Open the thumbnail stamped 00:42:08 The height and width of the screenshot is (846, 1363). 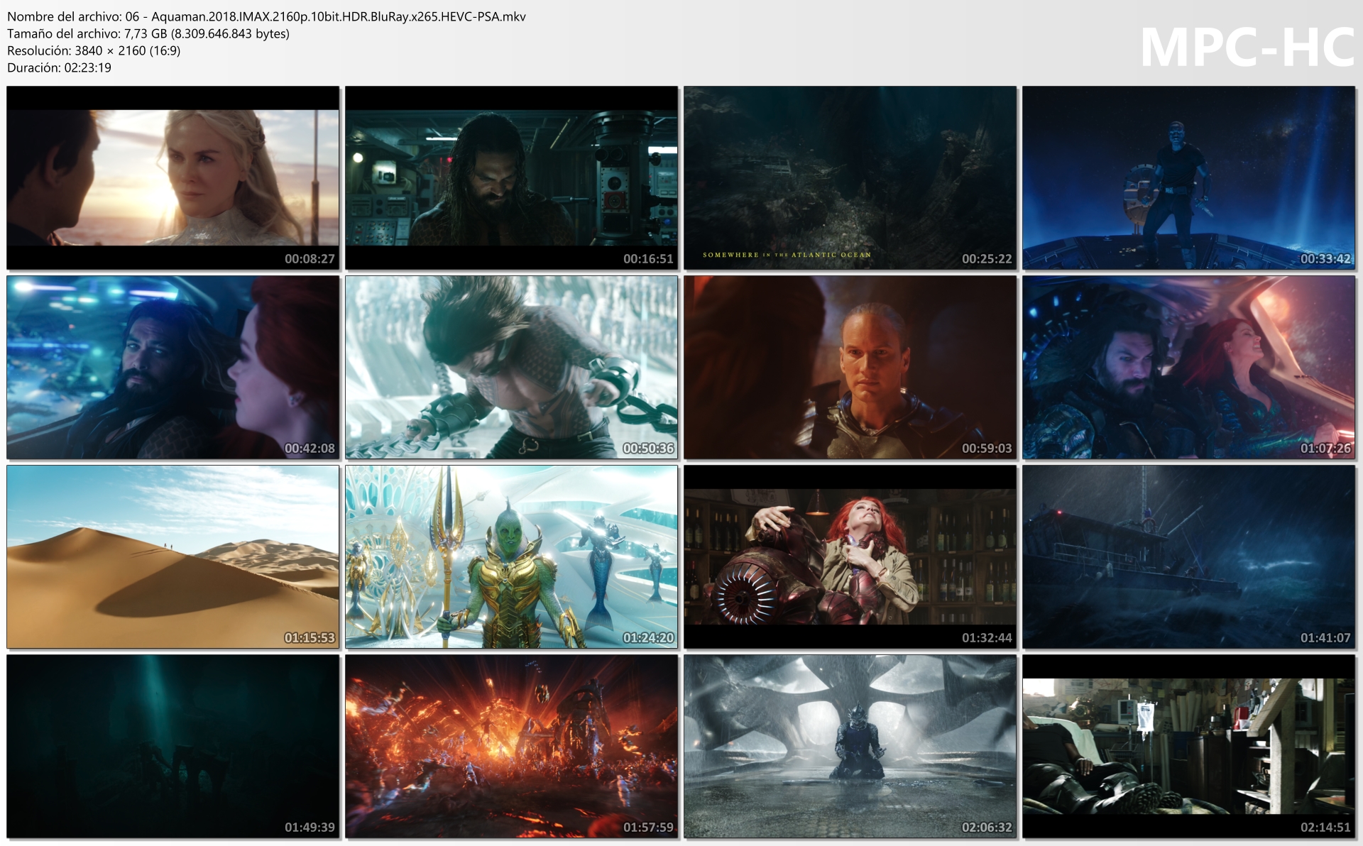(173, 367)
